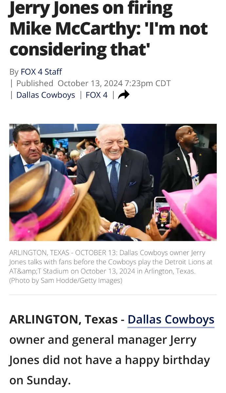Open the Dallas Cowboys tag in byline
The image size is (226, 393).
click(x=46, y=95)
